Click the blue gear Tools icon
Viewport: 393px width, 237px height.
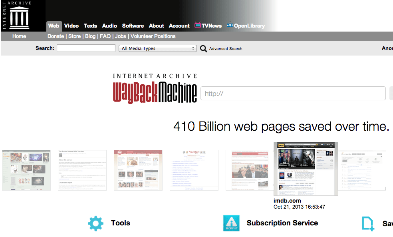point(95,223)
